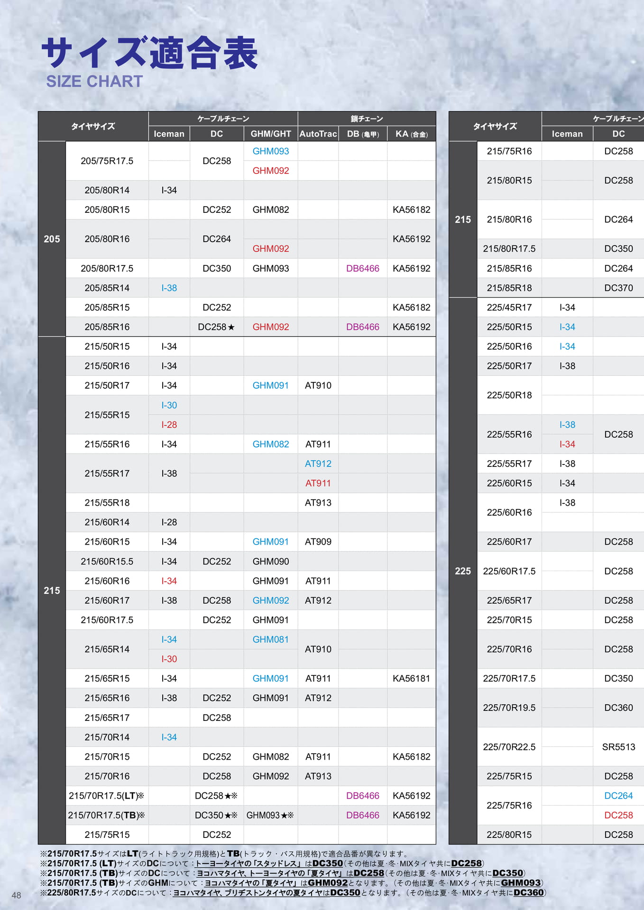Image resolution: width=644 pixels, height=910 pixels.
Task: Click the blue AT912 entry for 215/55R17
Action: point(318,464)
